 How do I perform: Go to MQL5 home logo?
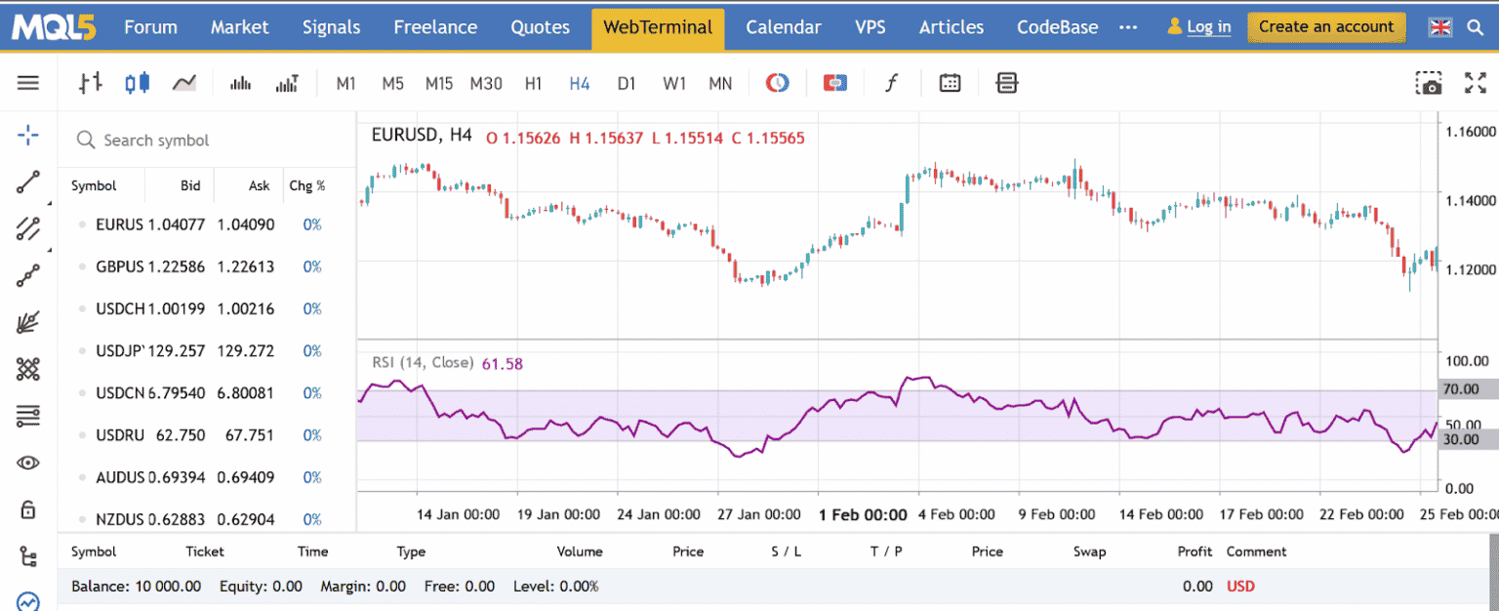pyautogui.click(x=55, y=27)
